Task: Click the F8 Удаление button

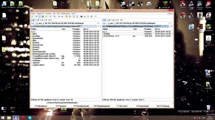Action: [142, 106]
